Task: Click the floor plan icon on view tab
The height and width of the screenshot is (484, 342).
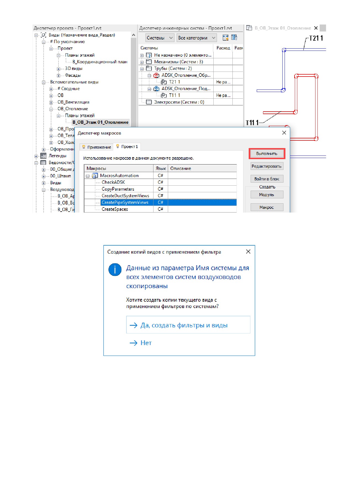Action: 249,28
